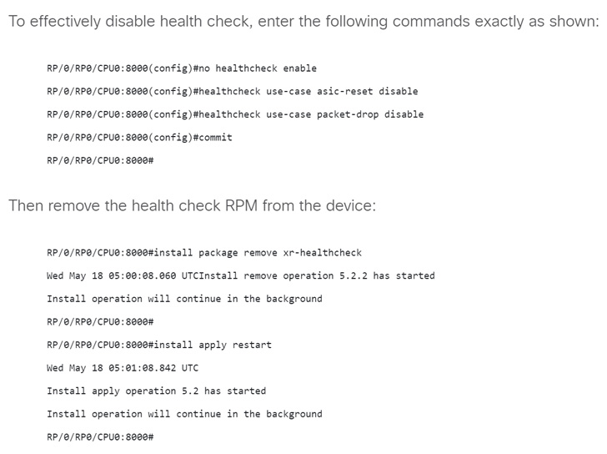
Task: Click the 'To effectively disable health check' sentence
Action: (303, 22)
